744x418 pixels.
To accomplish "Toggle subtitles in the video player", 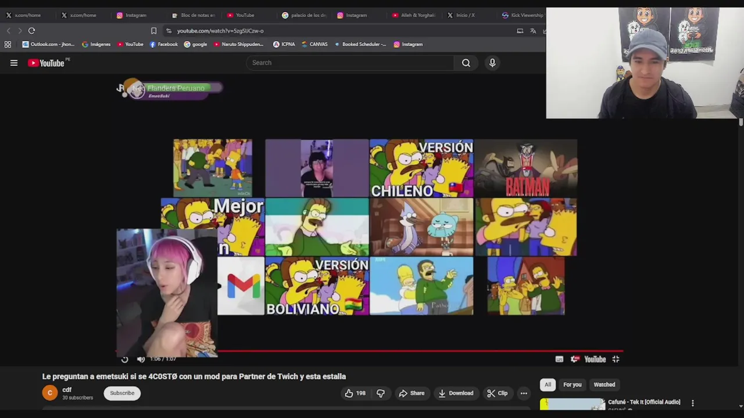I will tap(559, 359).
